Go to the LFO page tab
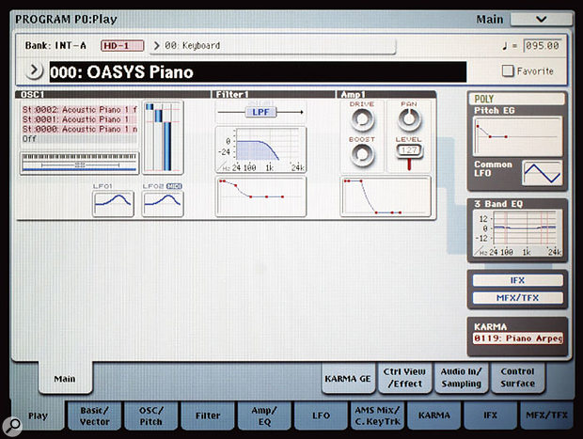Viewport: 583px width, 439px height. [x=321, y=415]
